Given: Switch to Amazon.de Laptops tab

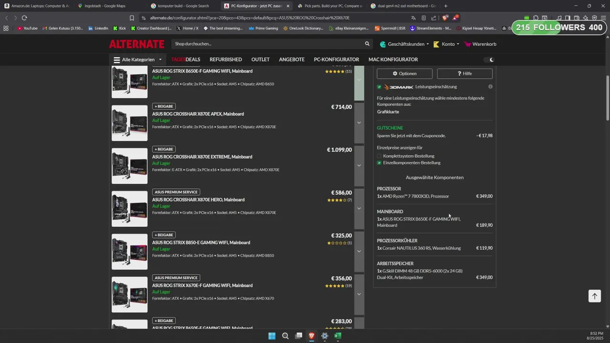Looking at the screenshot, I should tap(37, 6).
